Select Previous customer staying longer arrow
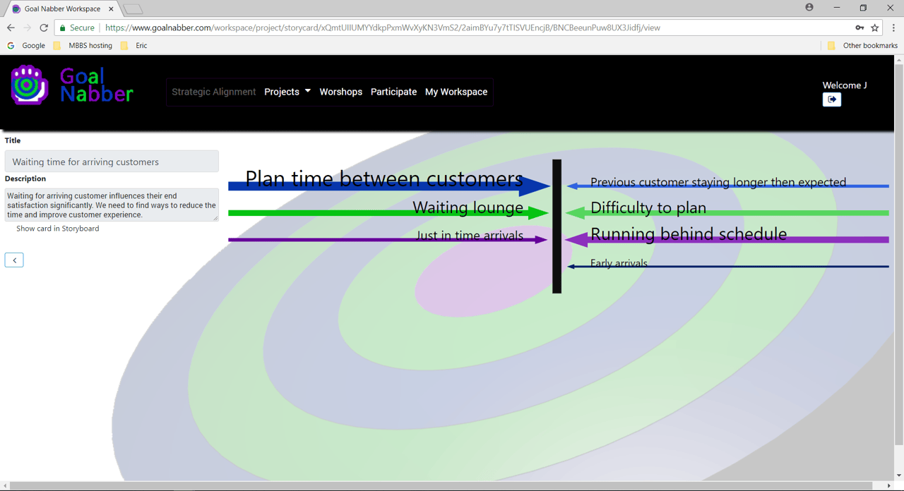This screenshot has height=491, width=904. (x=727, y=186)
